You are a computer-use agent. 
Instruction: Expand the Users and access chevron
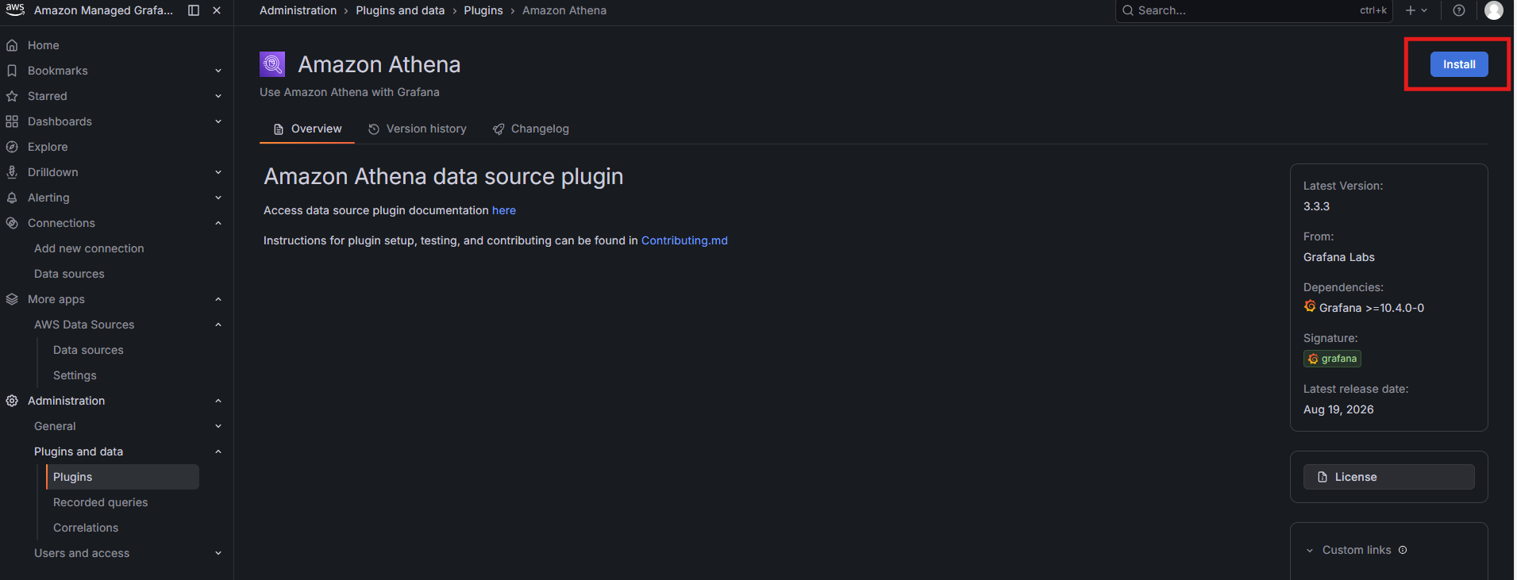tap(218, 553)
